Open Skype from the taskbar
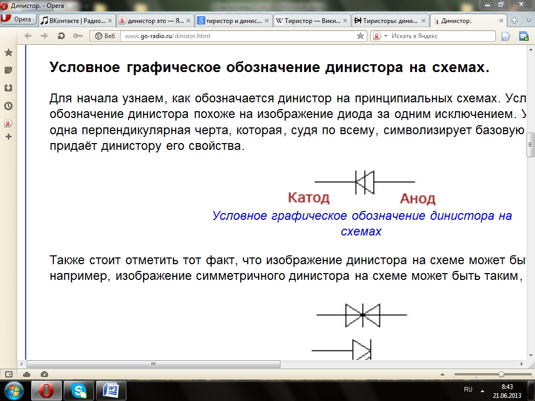 click(79, 391)
